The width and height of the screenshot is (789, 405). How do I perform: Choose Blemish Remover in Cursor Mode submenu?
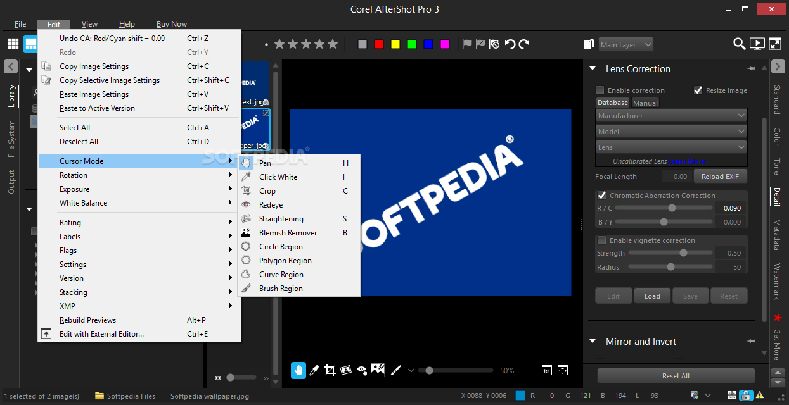click(x=298, y=233)
